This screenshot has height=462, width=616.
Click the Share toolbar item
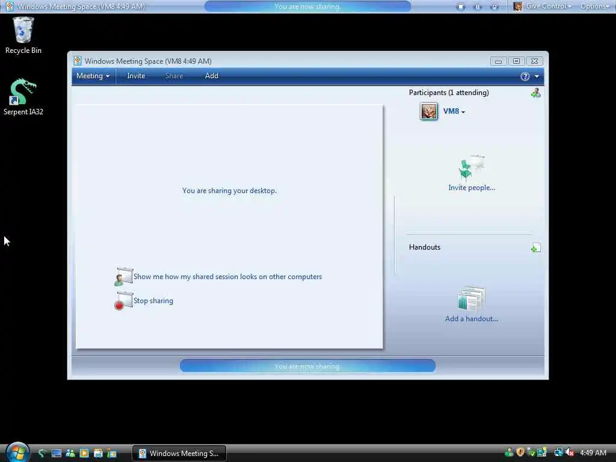[x=174, y=76]
